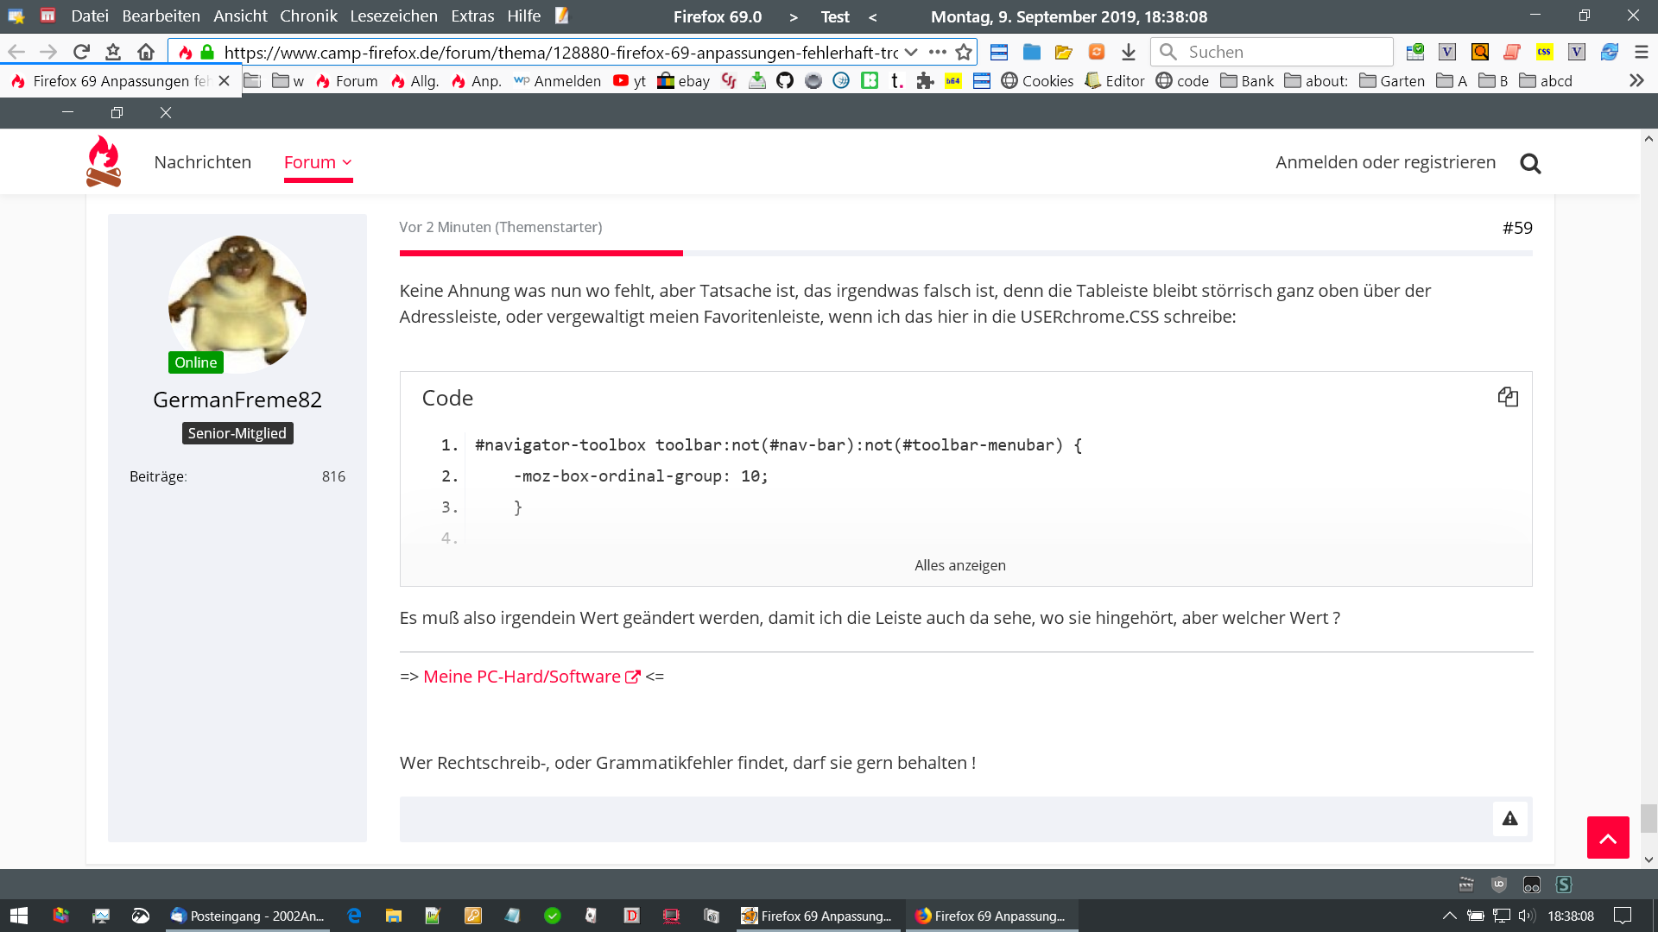
Task: Click the GitHub bookmark icon
Action: pyautogui.click(x=784, y=81)
